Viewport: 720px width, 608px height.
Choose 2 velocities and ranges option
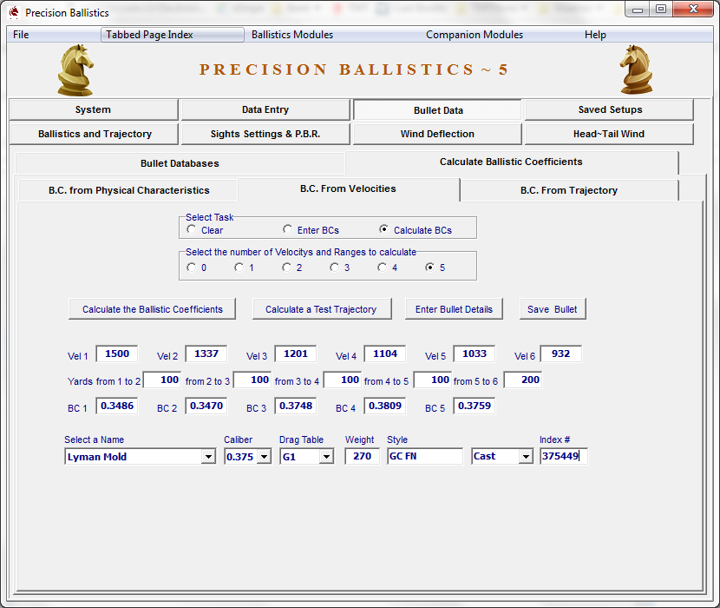coord(286,268)
